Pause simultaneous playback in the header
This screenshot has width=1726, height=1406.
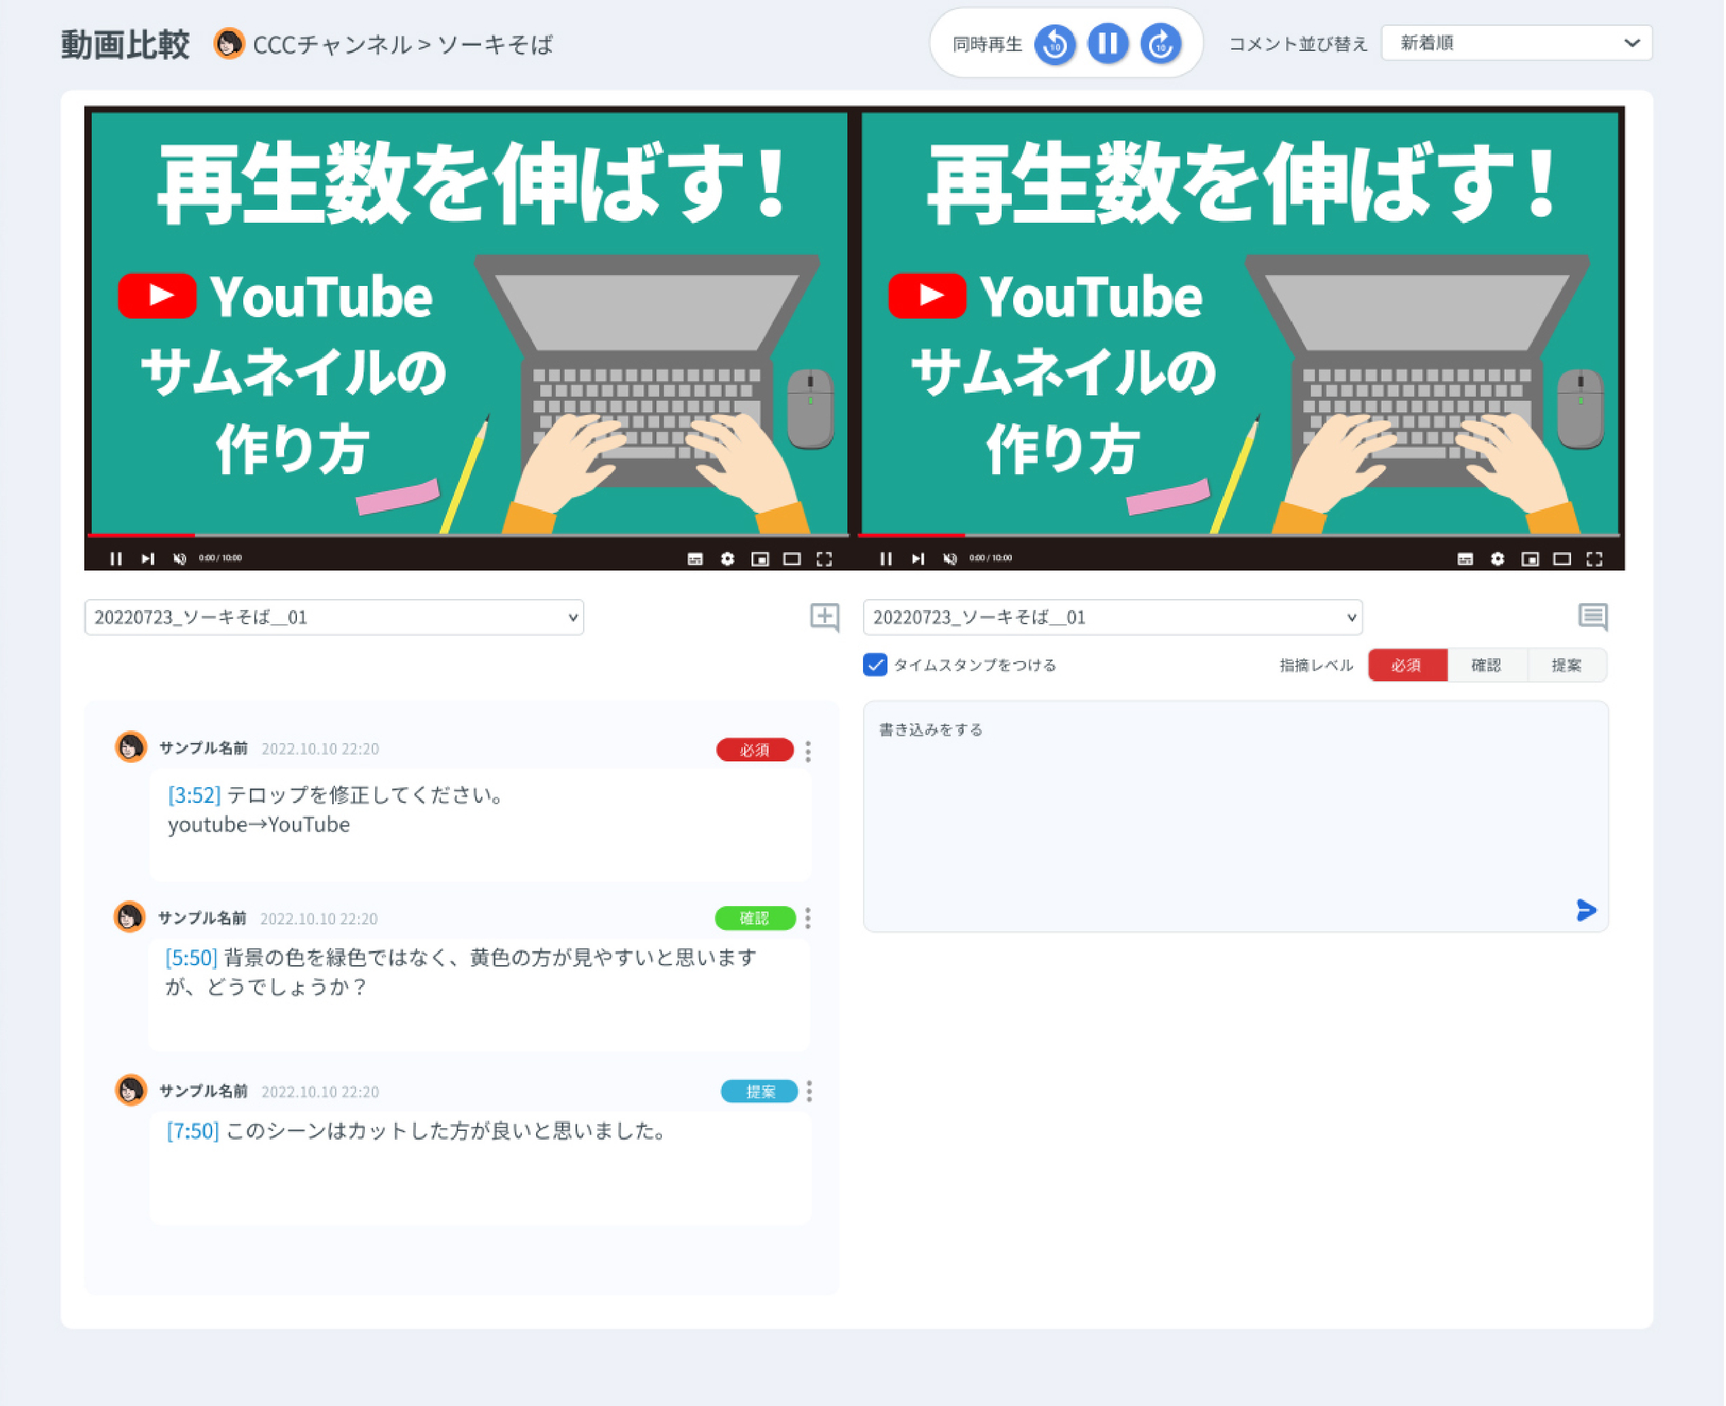[1108, 43]
